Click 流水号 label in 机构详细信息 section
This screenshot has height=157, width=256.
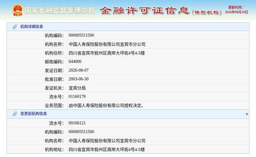pyautogui.click(x=56, y=97)
